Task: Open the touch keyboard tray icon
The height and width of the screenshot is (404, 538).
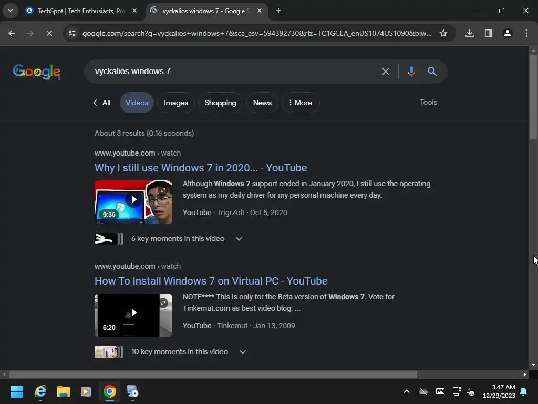Action: point(440,391)
